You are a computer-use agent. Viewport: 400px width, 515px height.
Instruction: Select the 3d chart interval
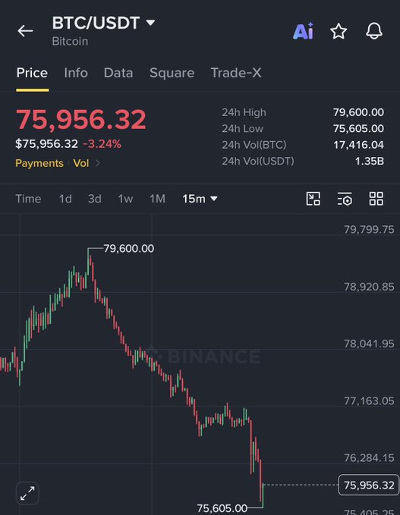(95, 199)
